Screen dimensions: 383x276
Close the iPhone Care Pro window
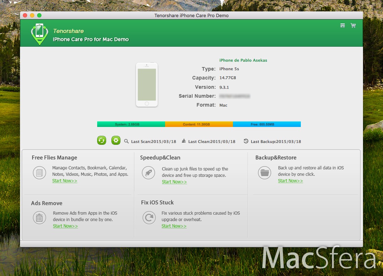25,15
